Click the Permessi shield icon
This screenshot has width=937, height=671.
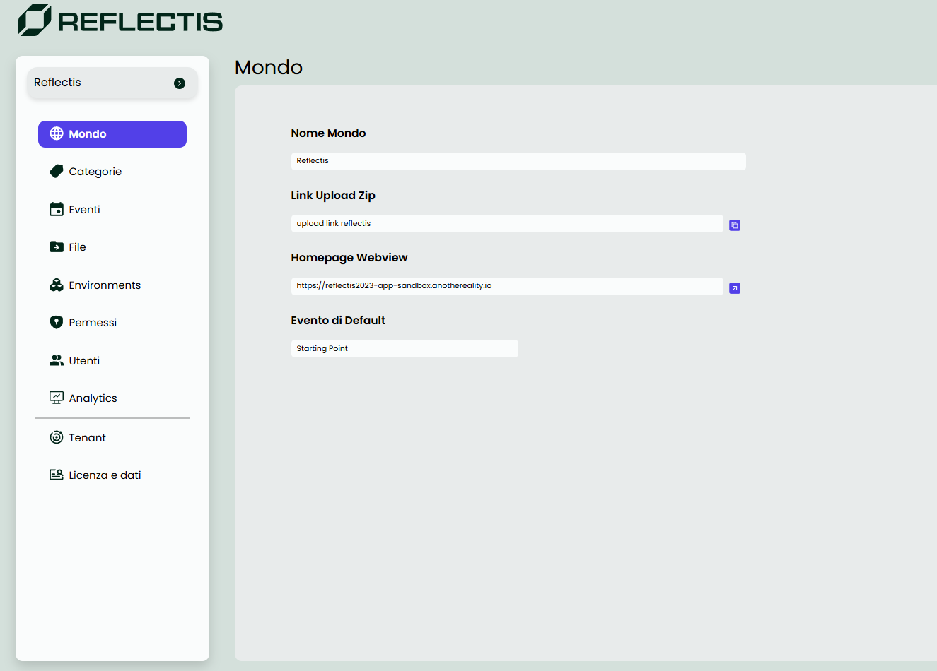point(57,323)
